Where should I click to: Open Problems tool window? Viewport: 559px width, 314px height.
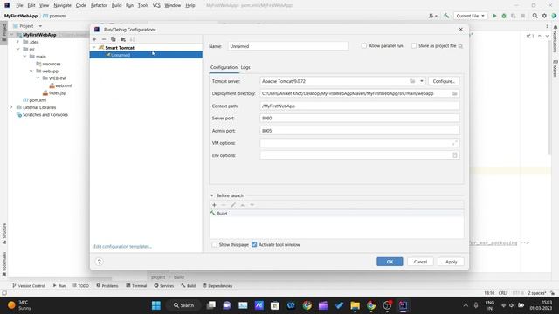click(107, 285)
